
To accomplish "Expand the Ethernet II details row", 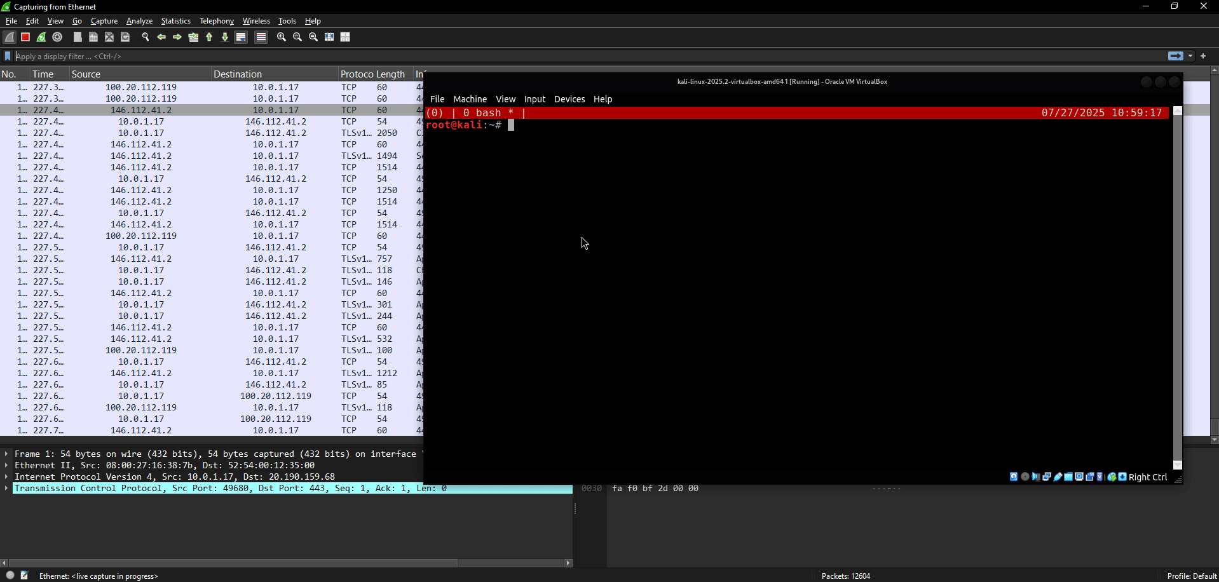I will [6, 466].
